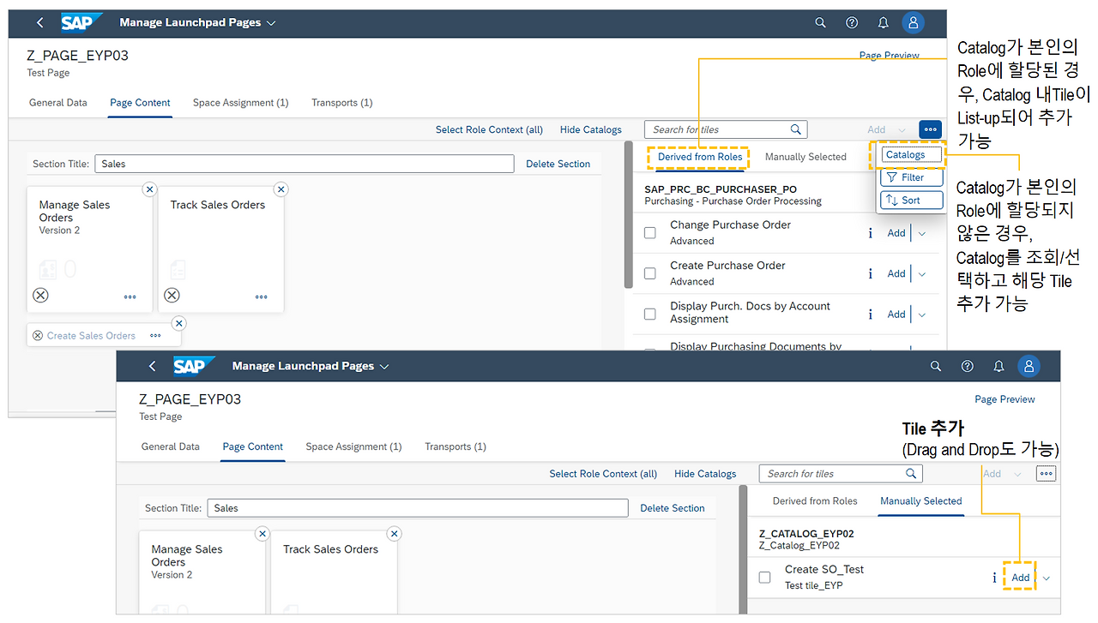
Task: Click Select Role Context (all) in top window
Action: point(489,129)
